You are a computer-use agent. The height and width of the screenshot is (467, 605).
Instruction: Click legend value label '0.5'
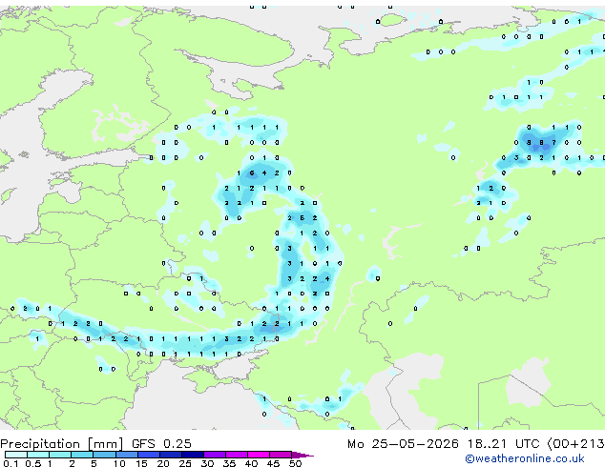point(32,463)
